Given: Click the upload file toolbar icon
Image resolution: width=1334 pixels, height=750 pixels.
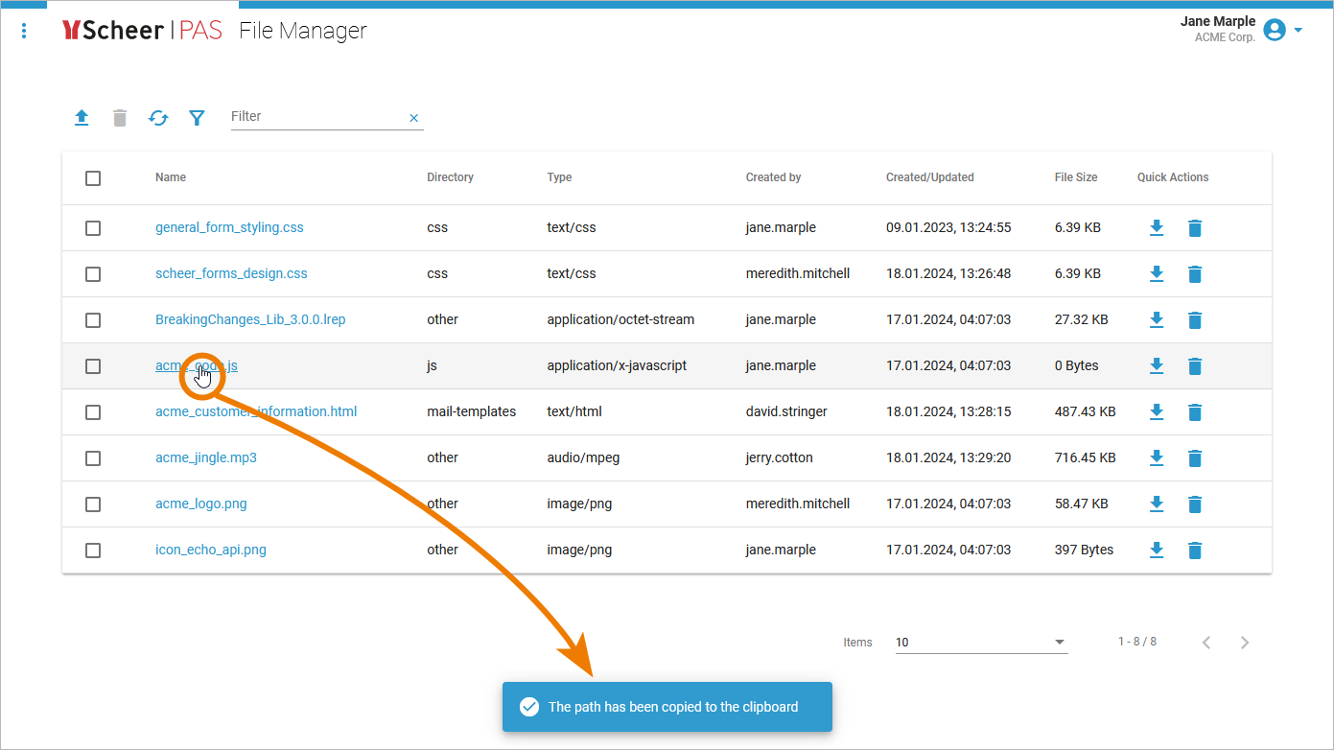Looking at the screenshot, I should (82, 117).
